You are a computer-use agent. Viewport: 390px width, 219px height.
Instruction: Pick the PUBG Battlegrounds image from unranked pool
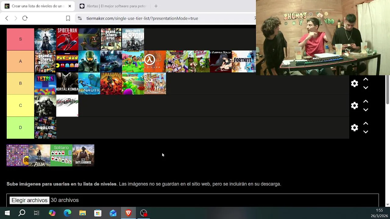click(x=83, y=155)
